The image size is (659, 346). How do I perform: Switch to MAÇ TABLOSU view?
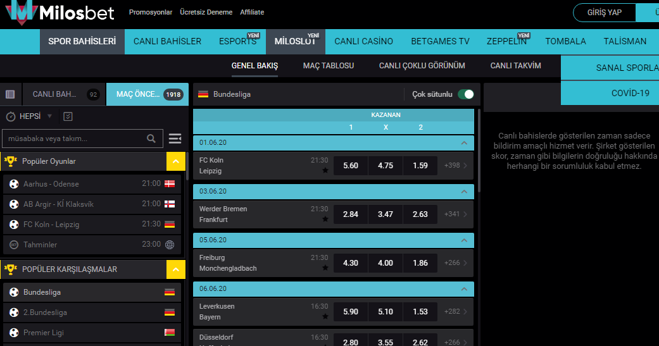pyautogui.click(x=329, y=66)
